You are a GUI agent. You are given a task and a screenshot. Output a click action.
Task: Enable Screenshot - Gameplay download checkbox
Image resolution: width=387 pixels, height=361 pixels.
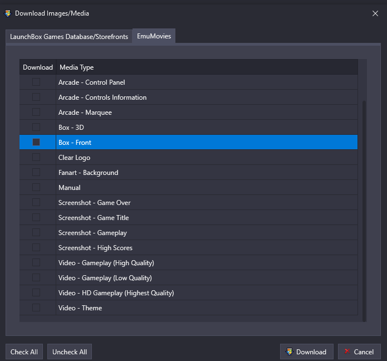[x=36, y=232]
